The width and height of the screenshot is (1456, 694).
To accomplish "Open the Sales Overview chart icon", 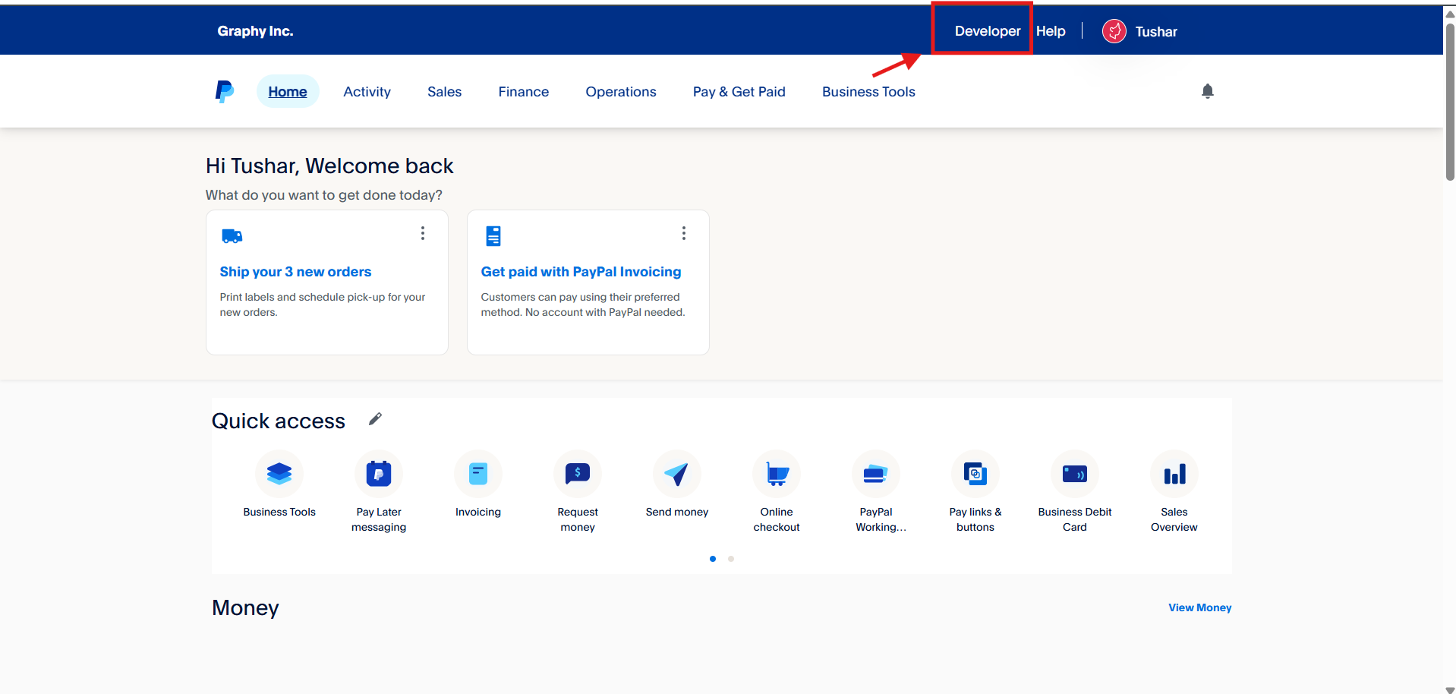I will click(1174, 474).
